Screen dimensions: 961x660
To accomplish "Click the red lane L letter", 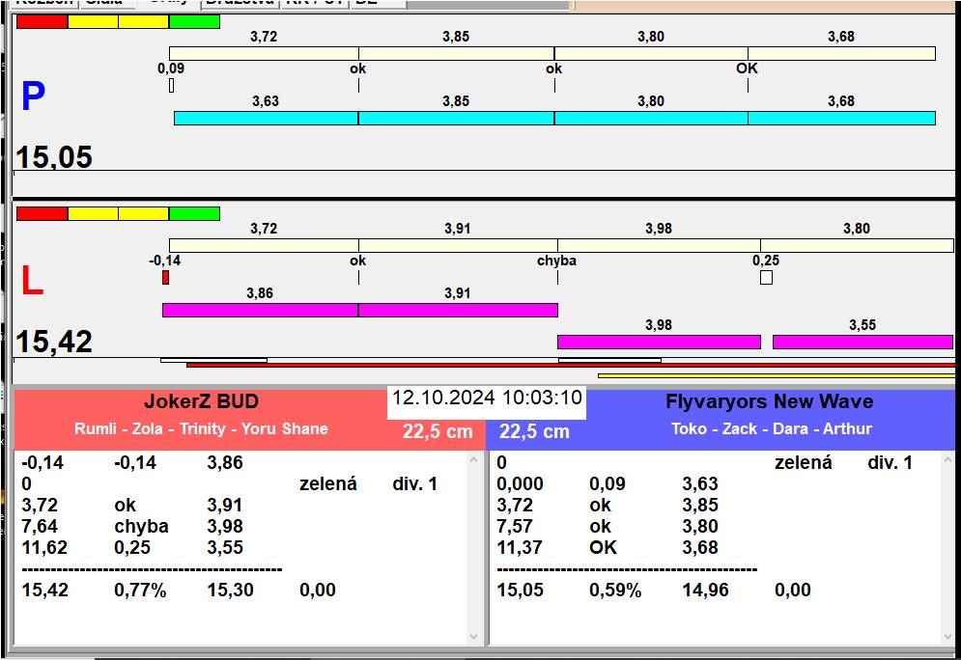I will [x=32, y=281].
